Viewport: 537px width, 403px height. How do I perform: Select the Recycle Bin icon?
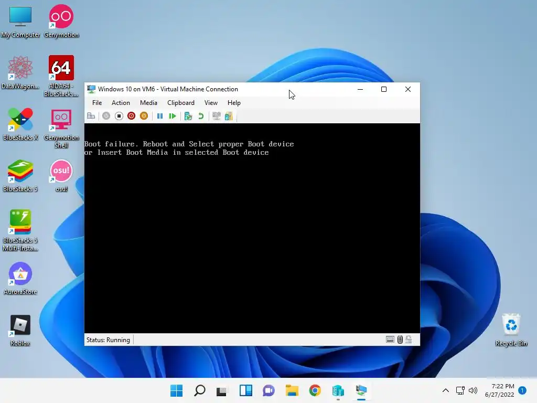click(x=511, y=330)
